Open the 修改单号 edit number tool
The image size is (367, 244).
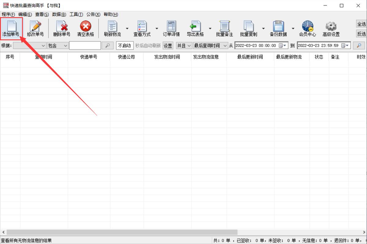click(x=35, y=28)
